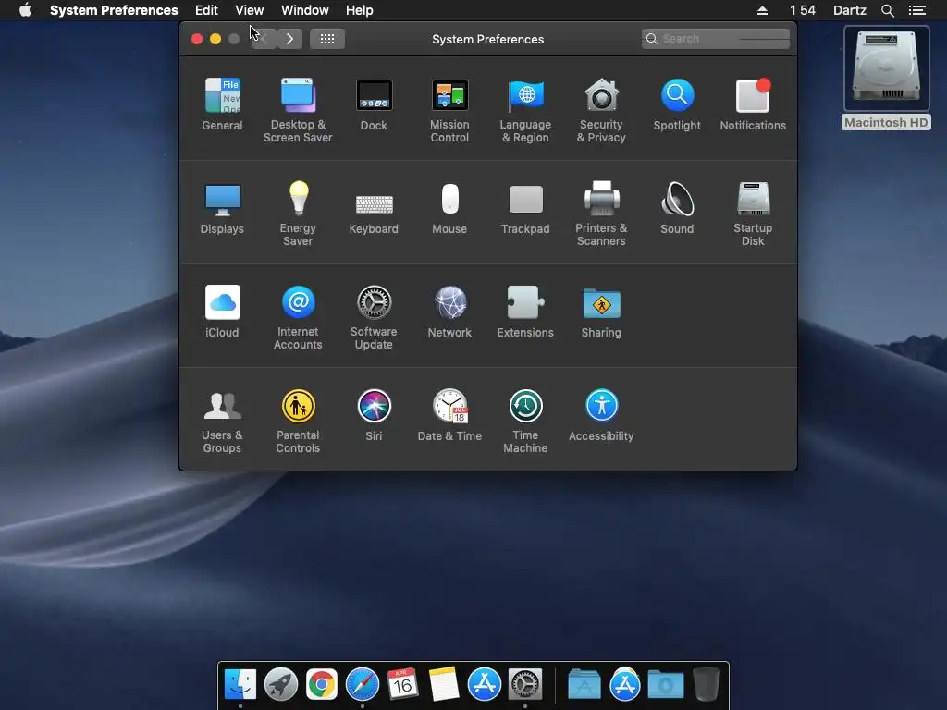Click the forward navigation arrow
The image size is (947, 710).
click(x=289, y=39)
